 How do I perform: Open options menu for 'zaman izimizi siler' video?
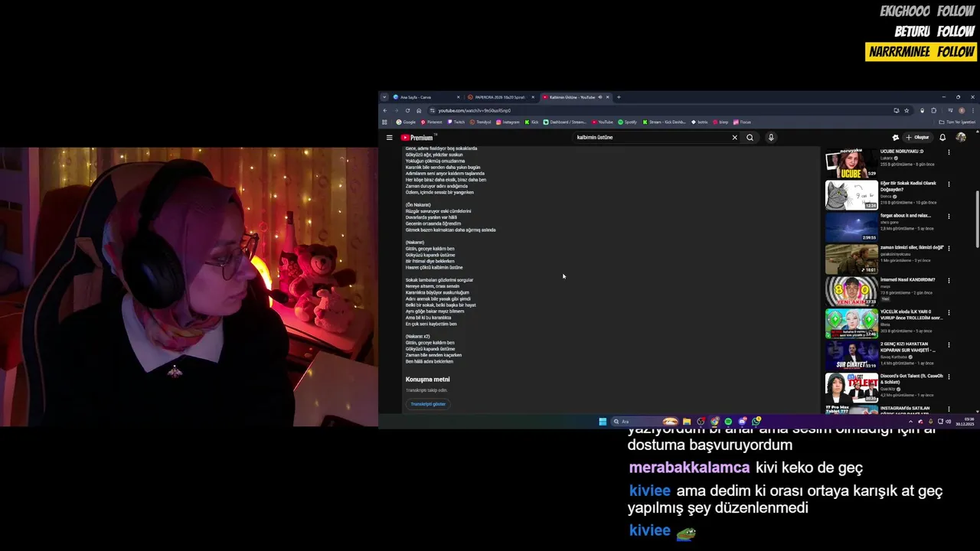coord(949,249)
